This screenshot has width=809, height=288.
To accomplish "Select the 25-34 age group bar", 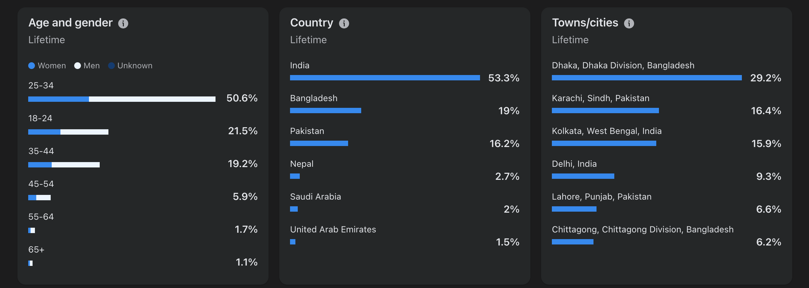I will click(x=122, y=99).
